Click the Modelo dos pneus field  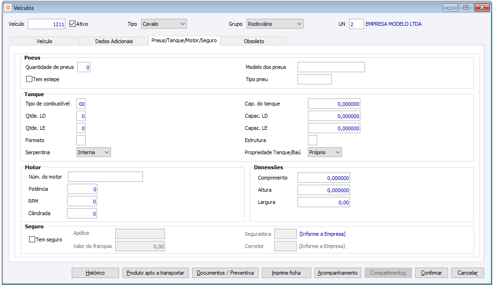331,67
